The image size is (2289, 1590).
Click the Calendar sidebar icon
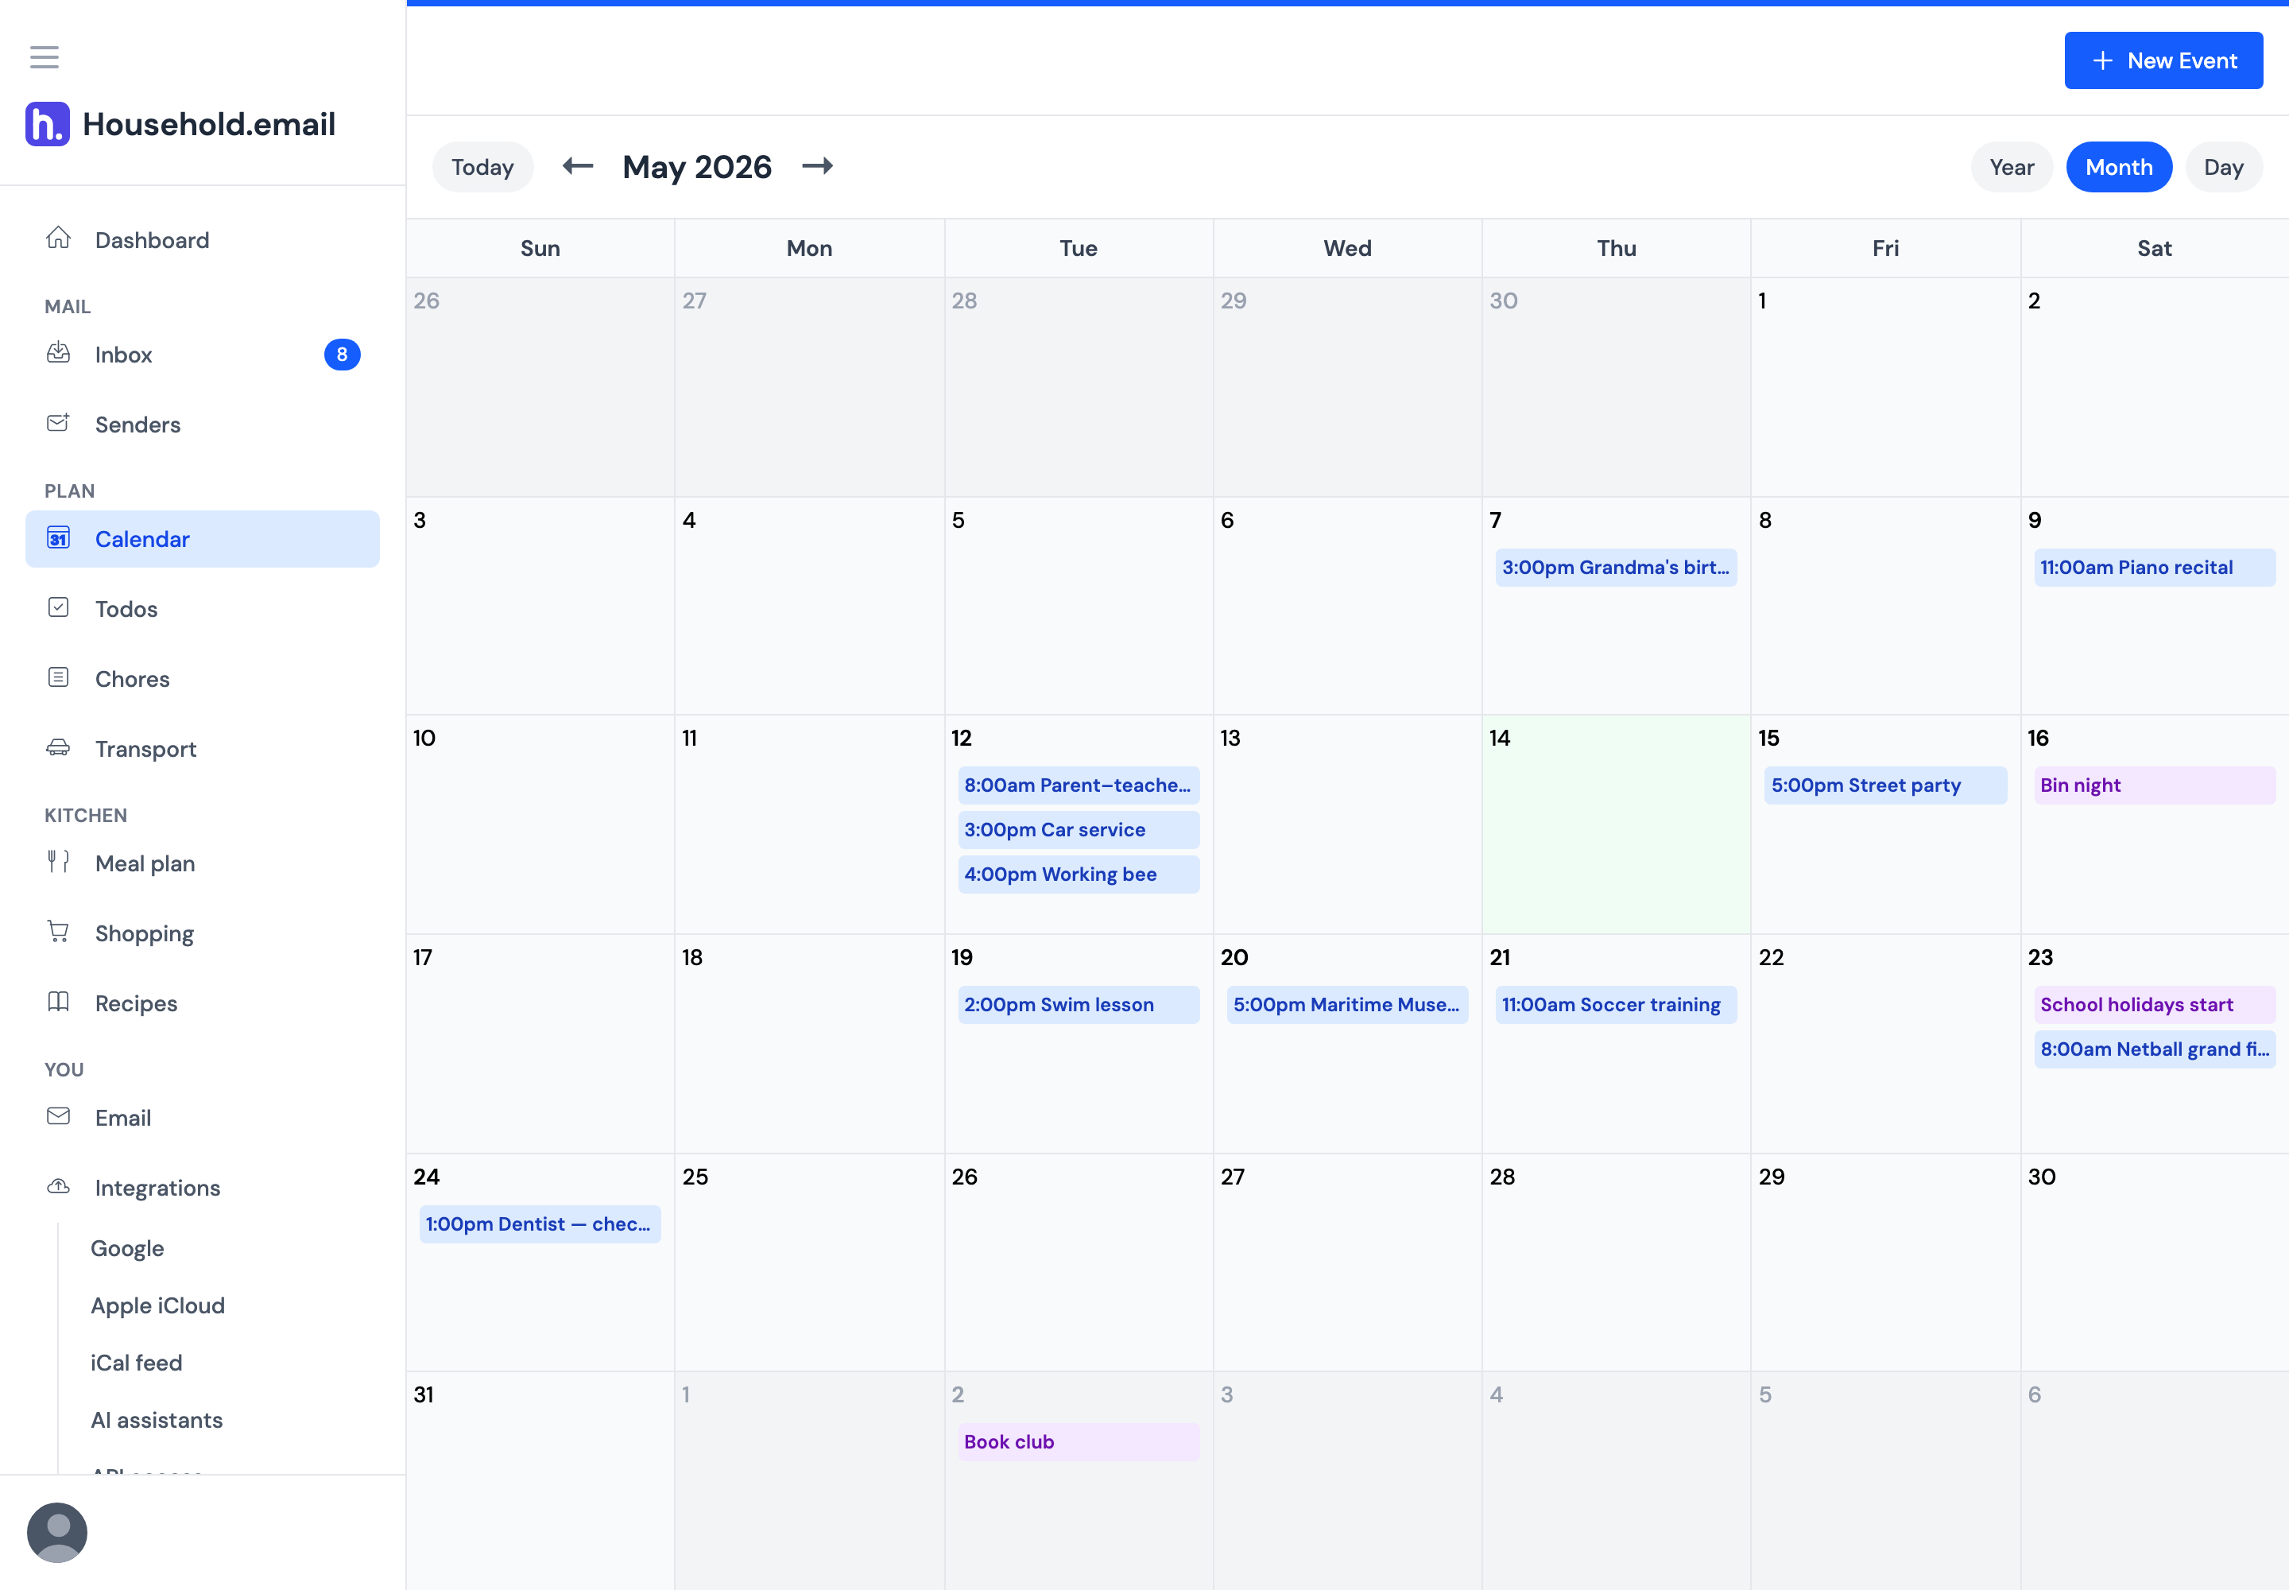(x=59, y=538)
